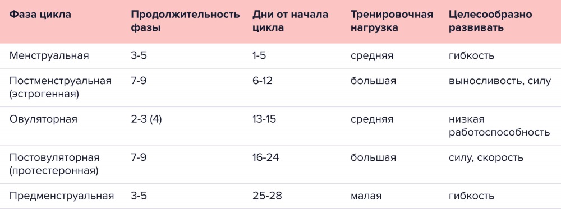Image resolution: width=561 pixels, height=209 pixels.
Task: Select the 'Постменструальная (эстрогенная)' cell
Action: point(61,87)
